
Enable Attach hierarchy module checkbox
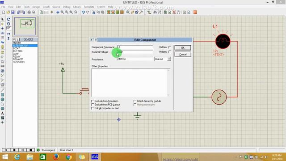135,101
